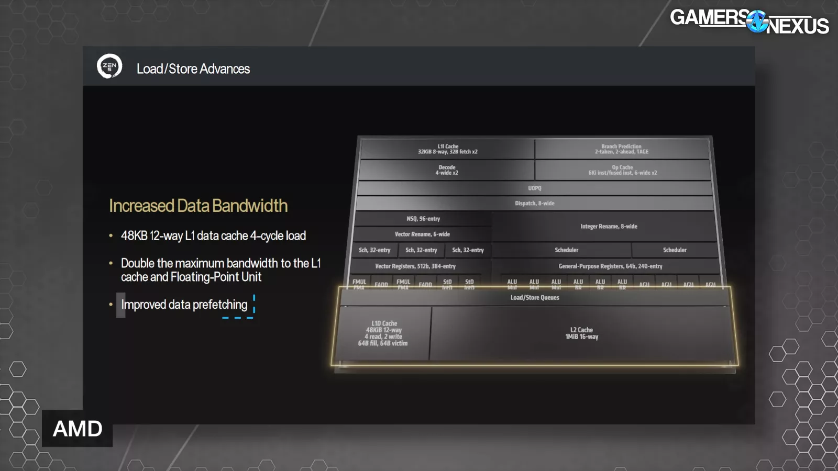Click the L1I Cache block
Viewport: 838px width, 471px height.
(x=448, y=149)
